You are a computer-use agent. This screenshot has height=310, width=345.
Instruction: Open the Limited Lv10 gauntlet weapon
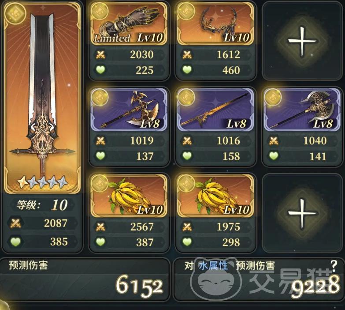click(129, 24)
